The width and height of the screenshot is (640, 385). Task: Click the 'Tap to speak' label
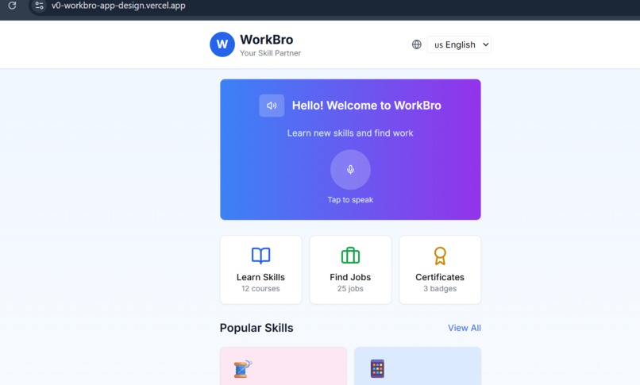pyautogui.click(x=350, y=200)
